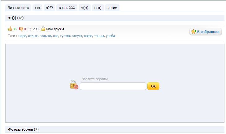
Task: Click the танцы tag link
Action: [x=99, y=36]
